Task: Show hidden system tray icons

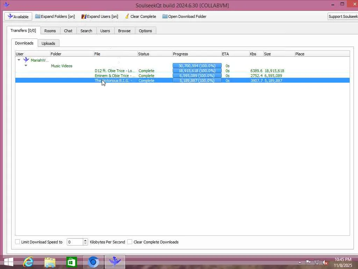Action: tap(300, 263)
